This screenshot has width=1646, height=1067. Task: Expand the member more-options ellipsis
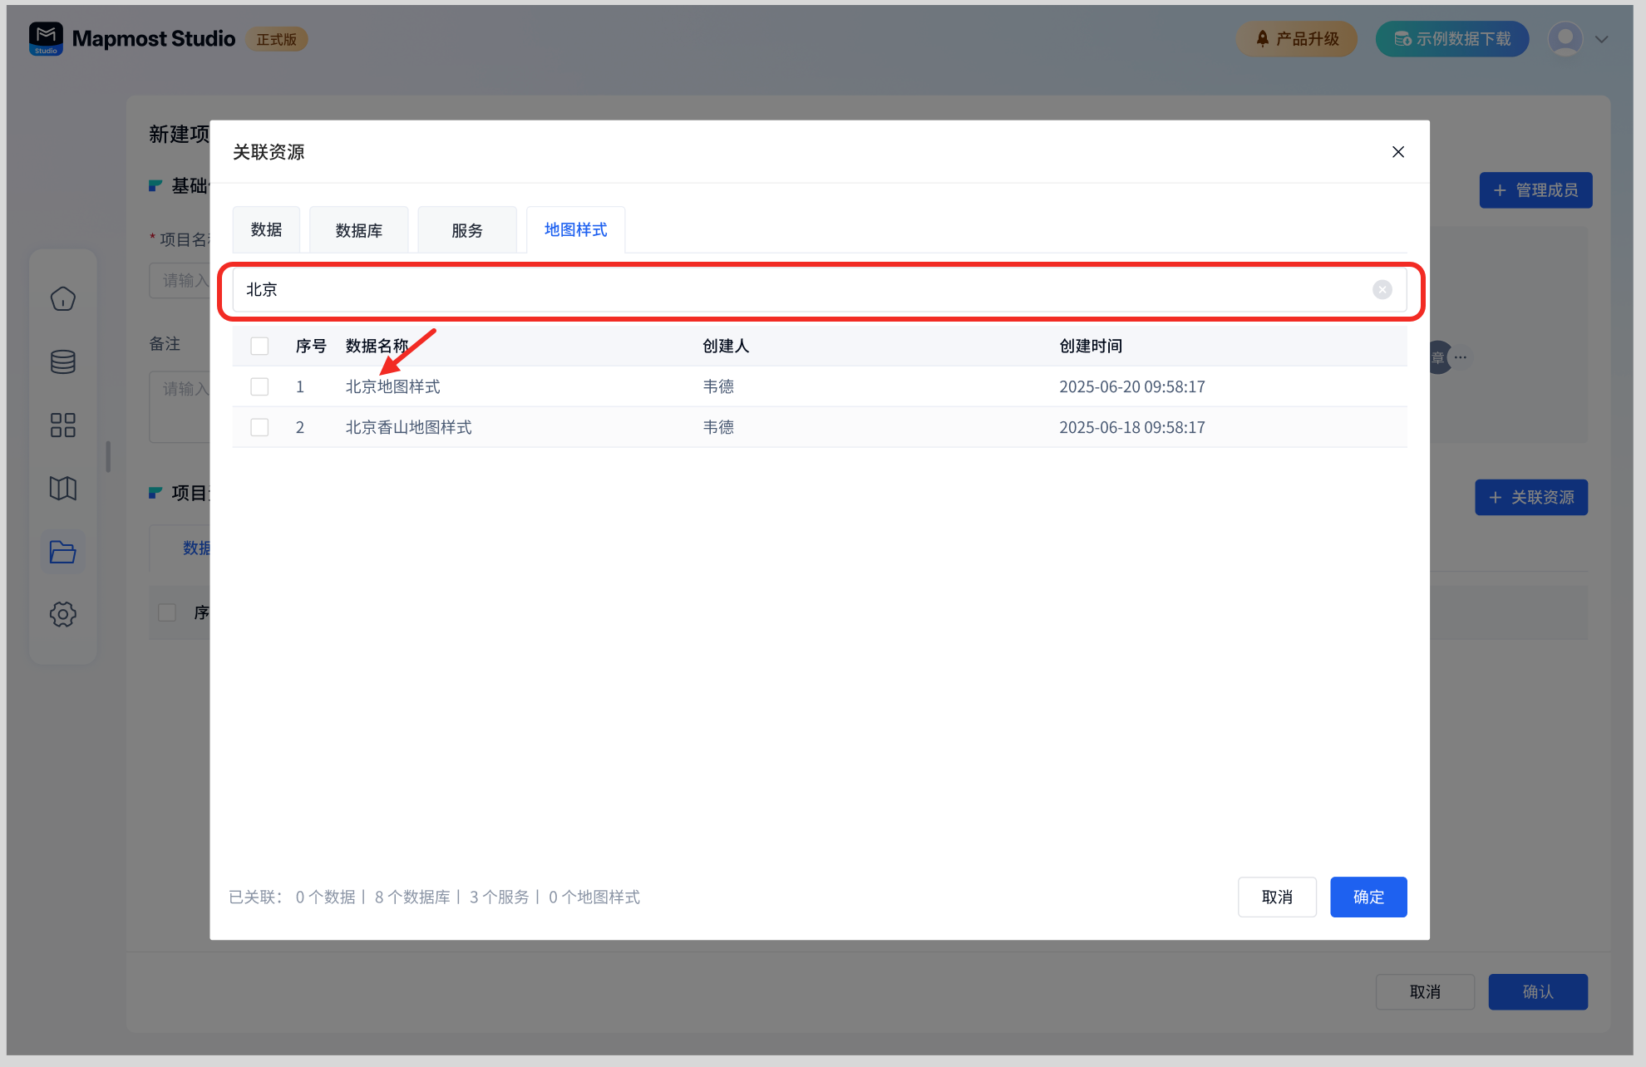coord(1461,357)
